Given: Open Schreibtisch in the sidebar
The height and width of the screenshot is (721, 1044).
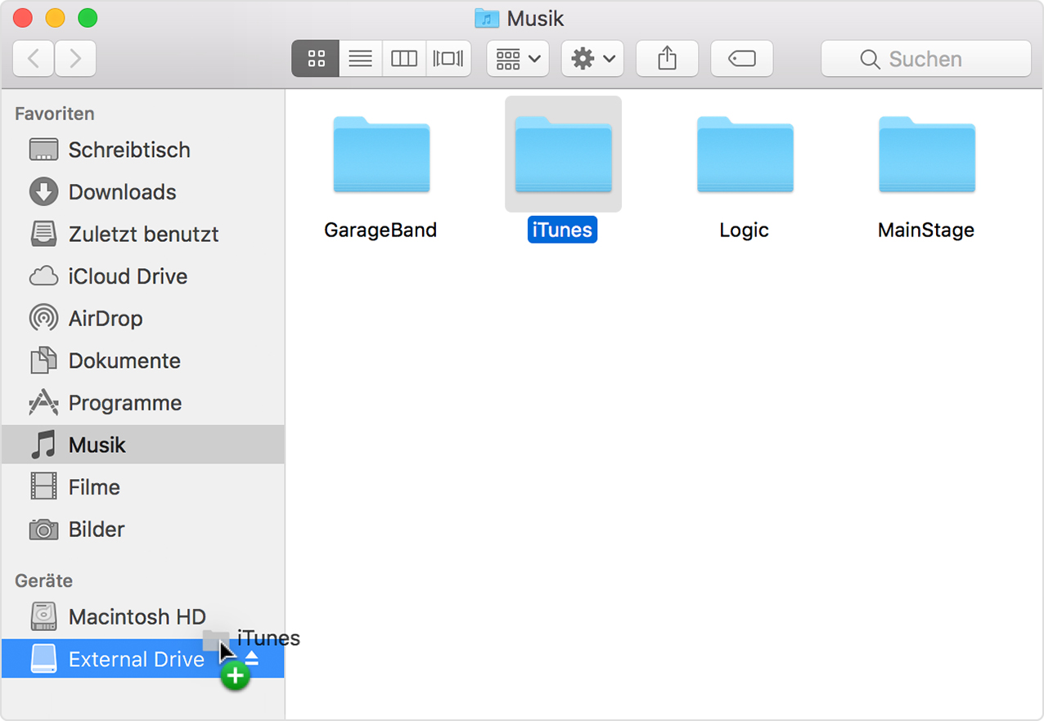Looking at the screenshot, I should click(x=142, y=150).
